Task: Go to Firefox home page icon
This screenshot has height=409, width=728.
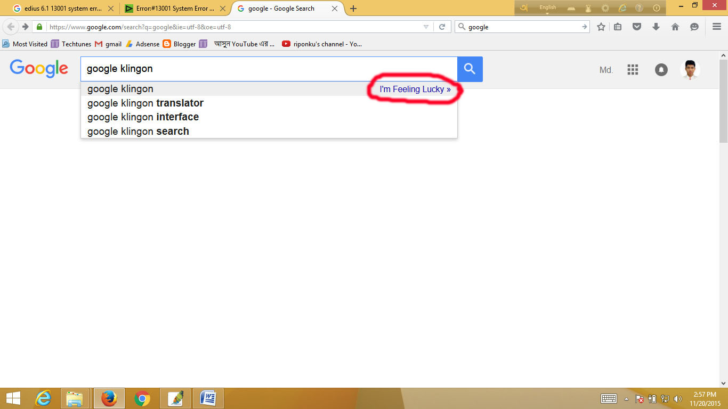Action: (x=675, y=27)
